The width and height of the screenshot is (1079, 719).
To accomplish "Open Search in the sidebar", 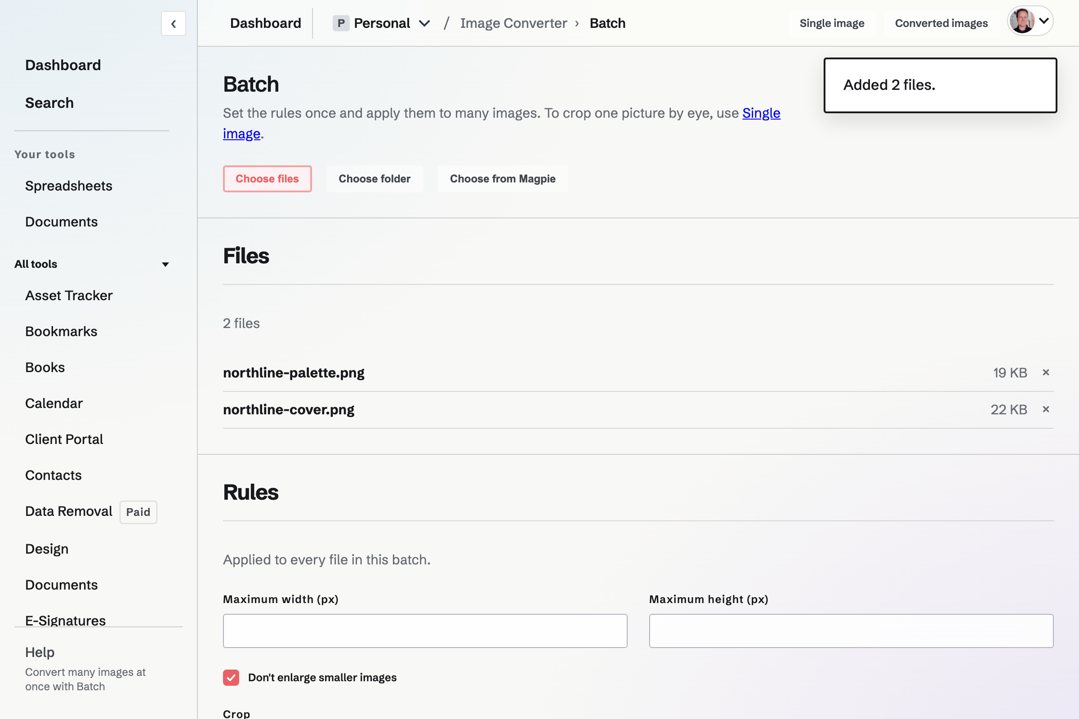I will [x=49, y=103].
